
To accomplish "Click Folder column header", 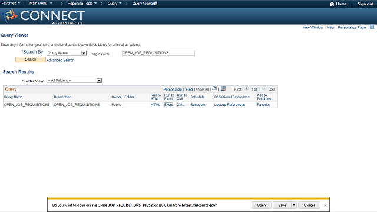I will click(x=130, y=97).
